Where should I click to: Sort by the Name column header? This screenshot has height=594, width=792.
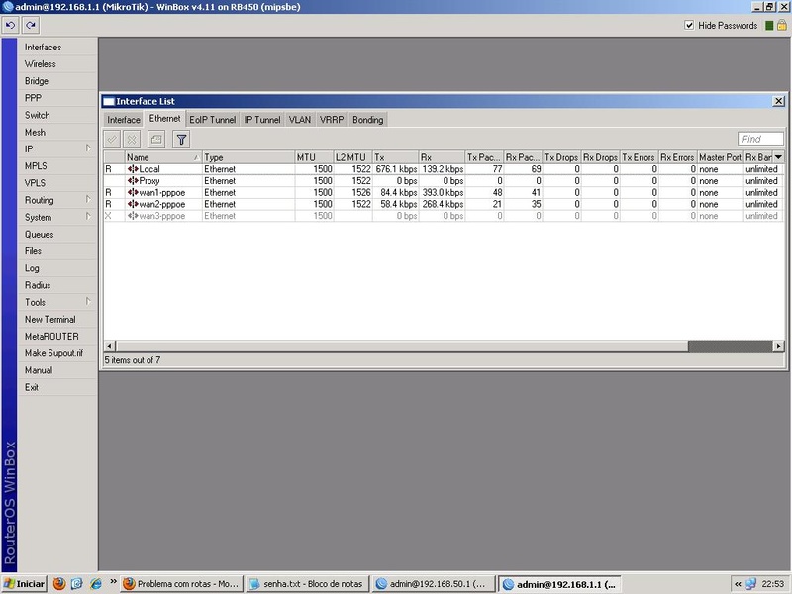point(163,157)
